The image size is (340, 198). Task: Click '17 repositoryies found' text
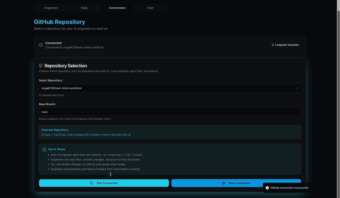(x=51, y=95)
